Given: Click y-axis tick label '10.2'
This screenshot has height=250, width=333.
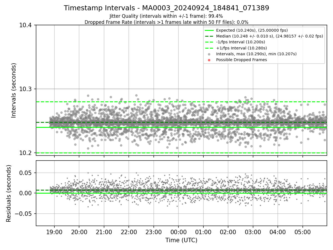Looking at the screenshot, I should click(26, 153).
